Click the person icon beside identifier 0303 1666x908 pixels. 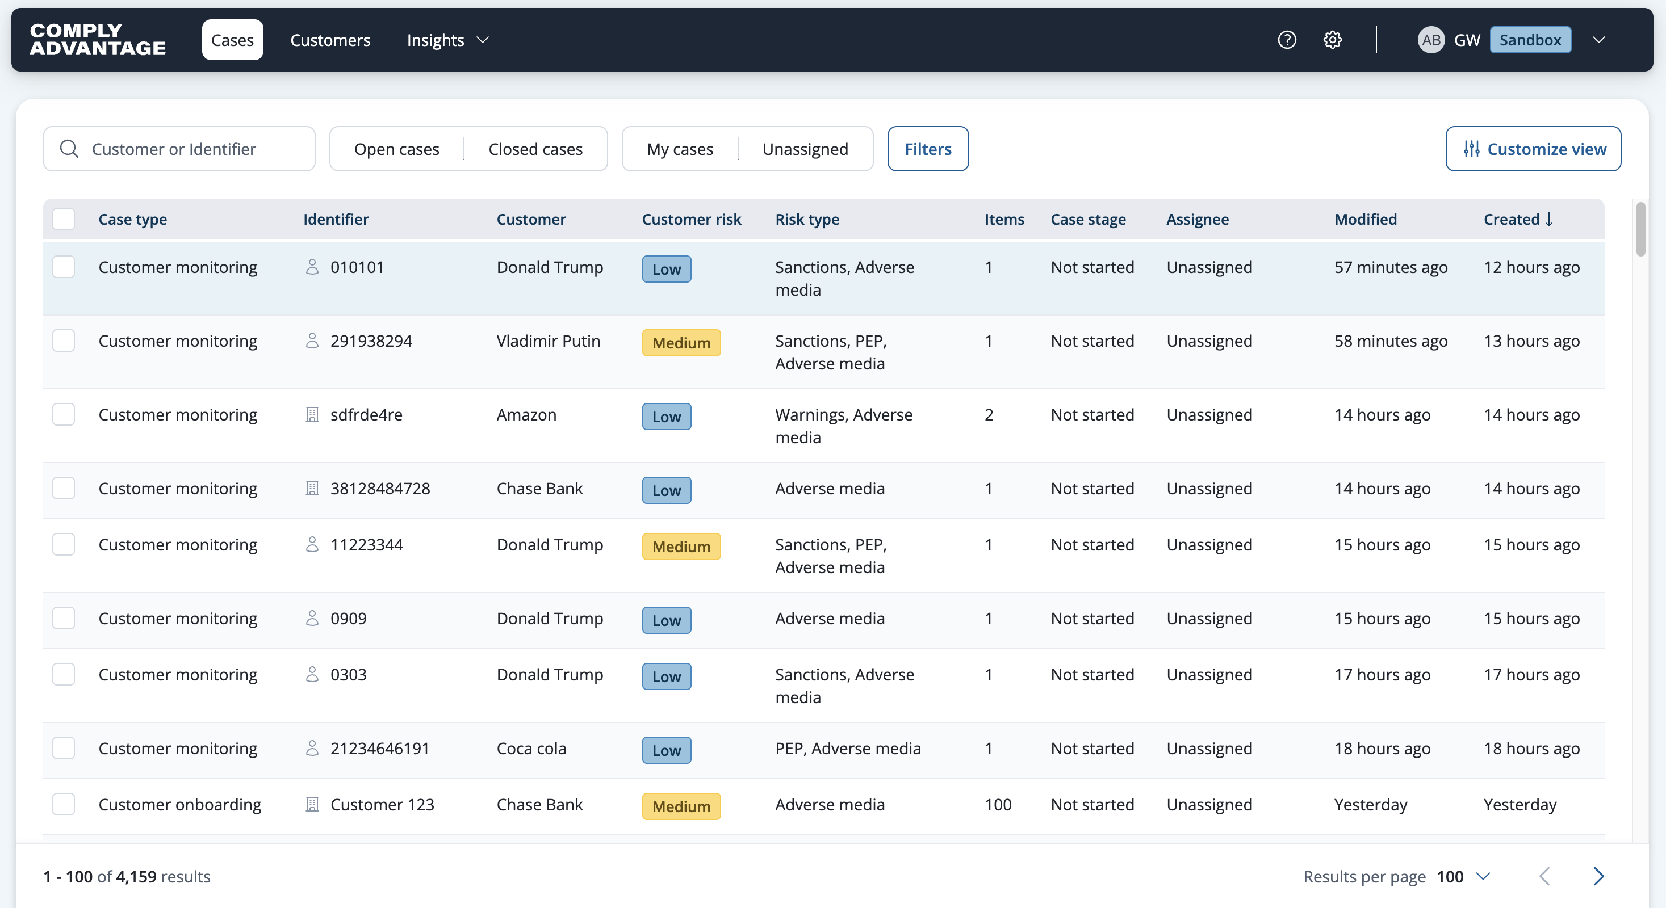312,674
